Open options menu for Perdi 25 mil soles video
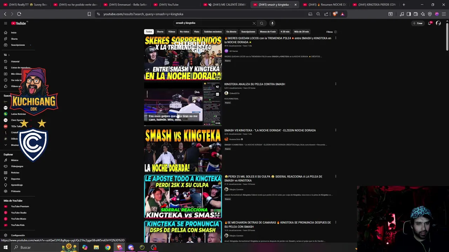449x252 pixels. (x=336, y=176)
